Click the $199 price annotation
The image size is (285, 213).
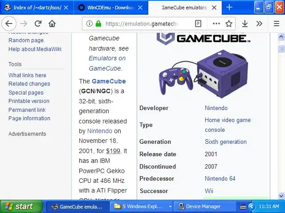coord(113,151)
